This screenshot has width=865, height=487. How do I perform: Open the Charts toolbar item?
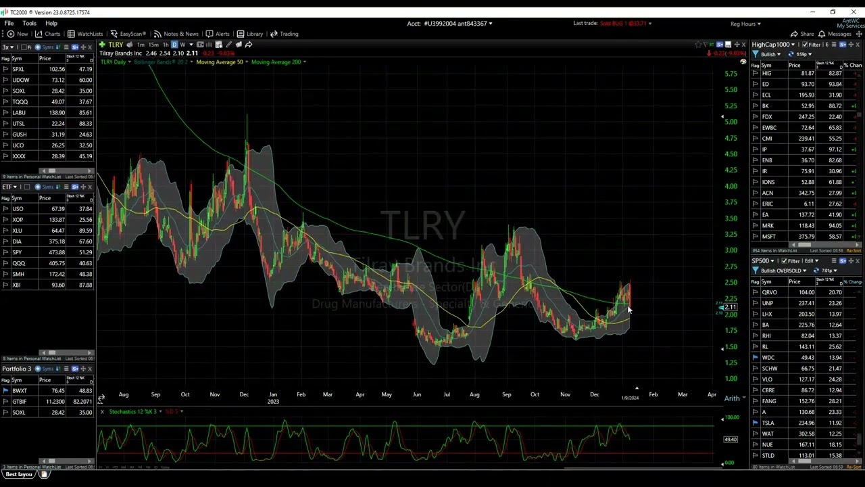pos(48,34)
